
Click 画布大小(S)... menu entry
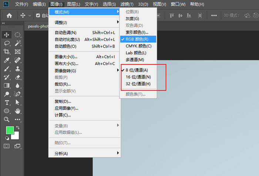point(84,63)
